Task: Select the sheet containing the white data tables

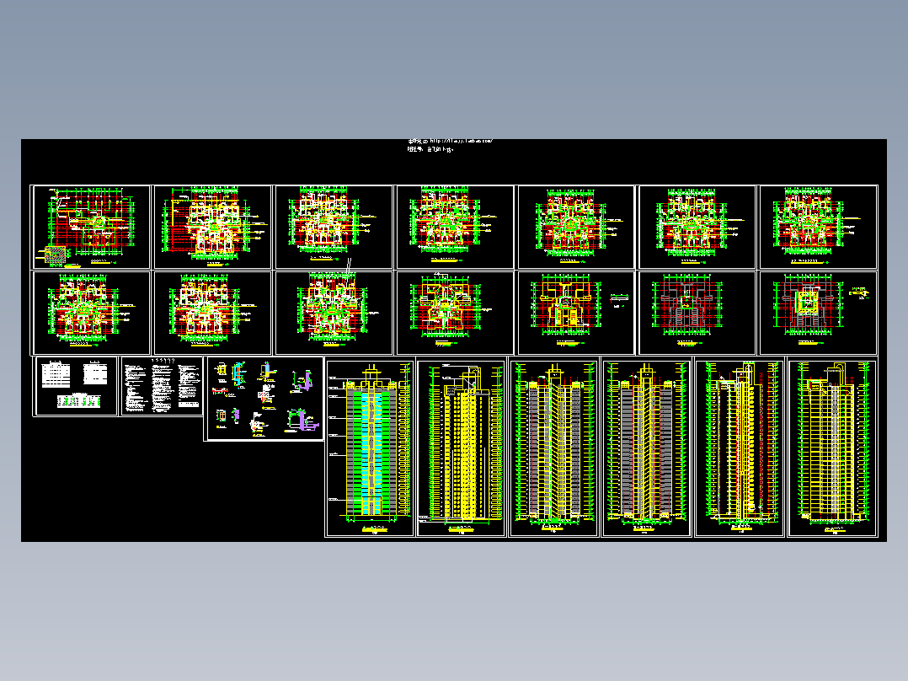Action: click(x=76, y=386)
